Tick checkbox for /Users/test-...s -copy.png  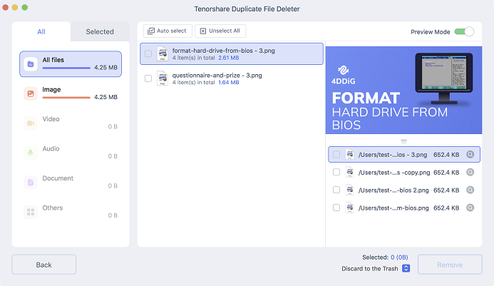click(336, 172)
